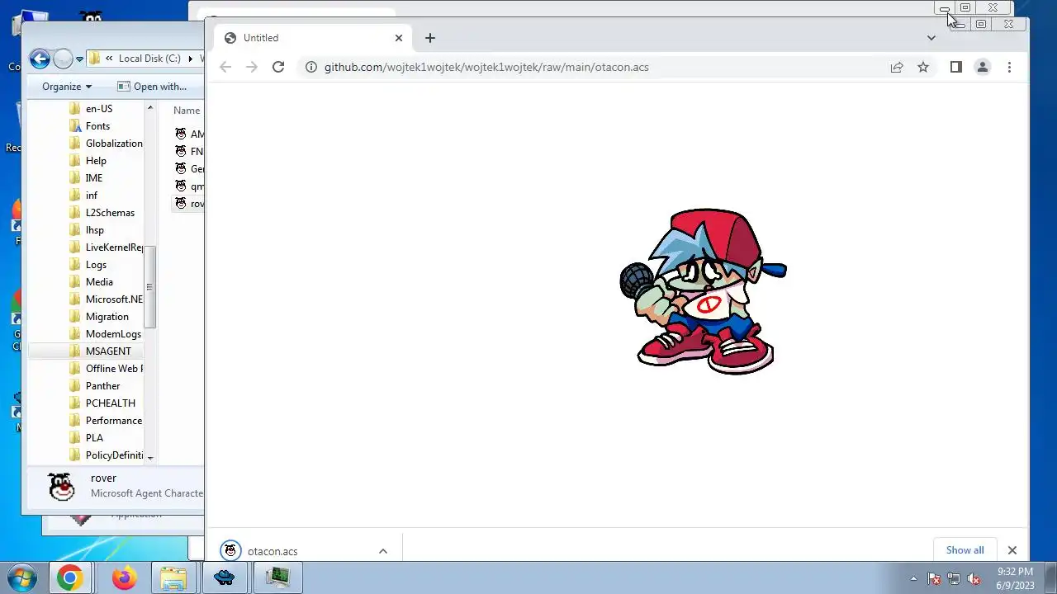1057x594 pixels.
Task: Go back in the Explorer window
Action: [40, 59]
